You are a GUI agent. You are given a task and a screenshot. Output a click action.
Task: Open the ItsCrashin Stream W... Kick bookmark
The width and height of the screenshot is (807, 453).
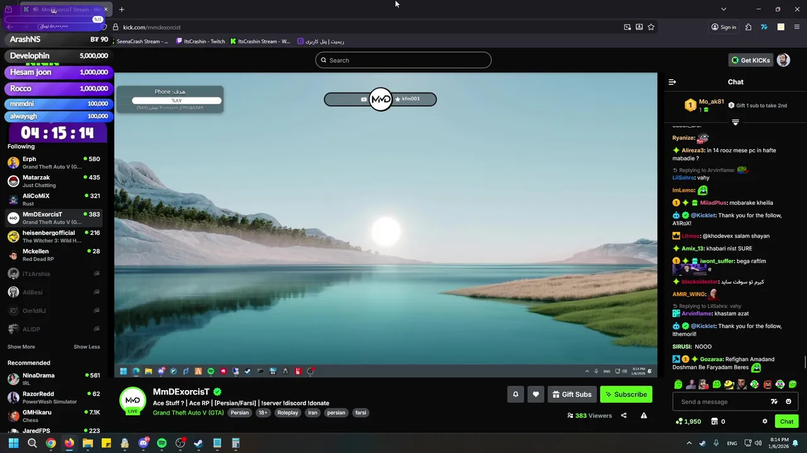(x=260, y=42)
